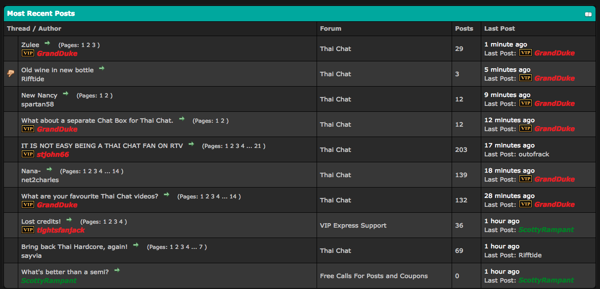Click VIP badge beside stjohn66 author name

[x=28, y=154]
